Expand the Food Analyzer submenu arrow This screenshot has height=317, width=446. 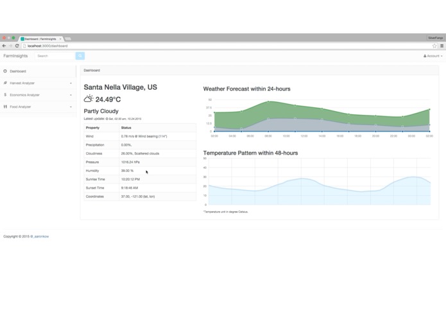coord(71,107)
